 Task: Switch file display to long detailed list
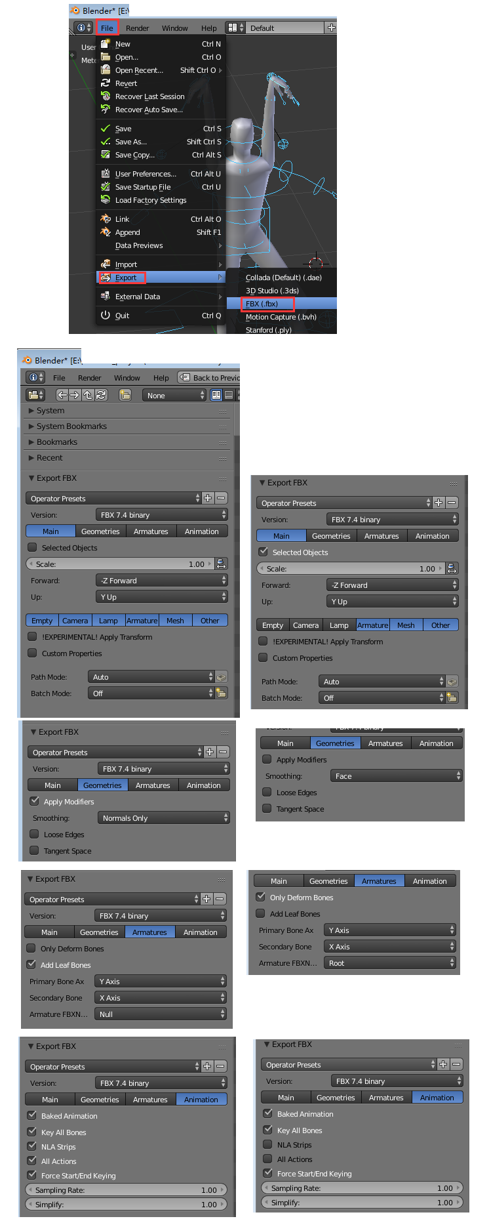[229, 395]
